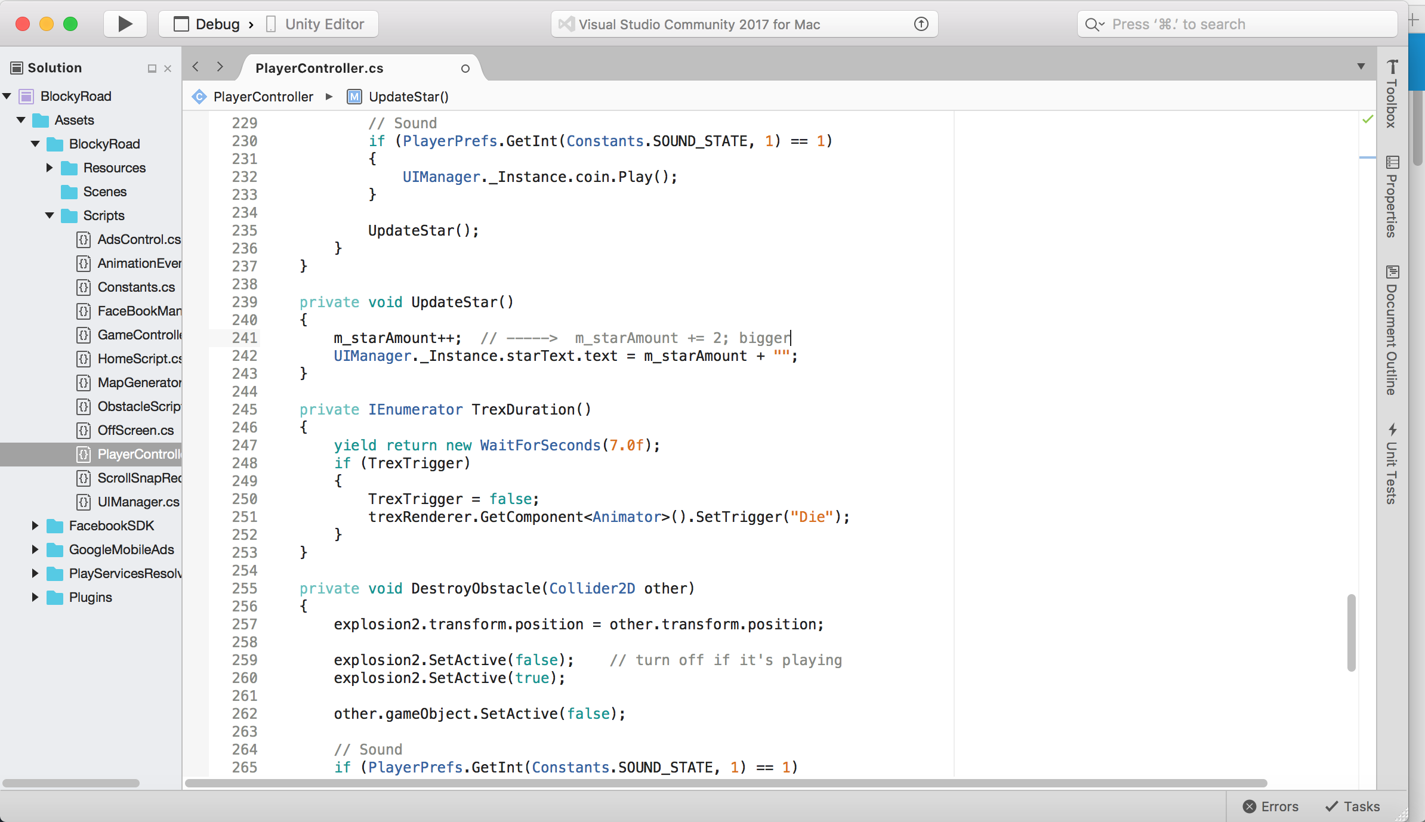Screen dimensions: 1425x822
Task: Collapse the Assets folder
Action: click(21, 120)
